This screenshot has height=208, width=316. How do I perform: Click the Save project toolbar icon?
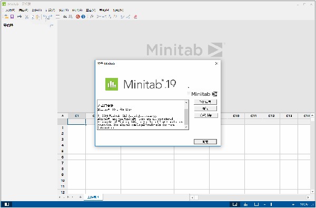(12, 17)
